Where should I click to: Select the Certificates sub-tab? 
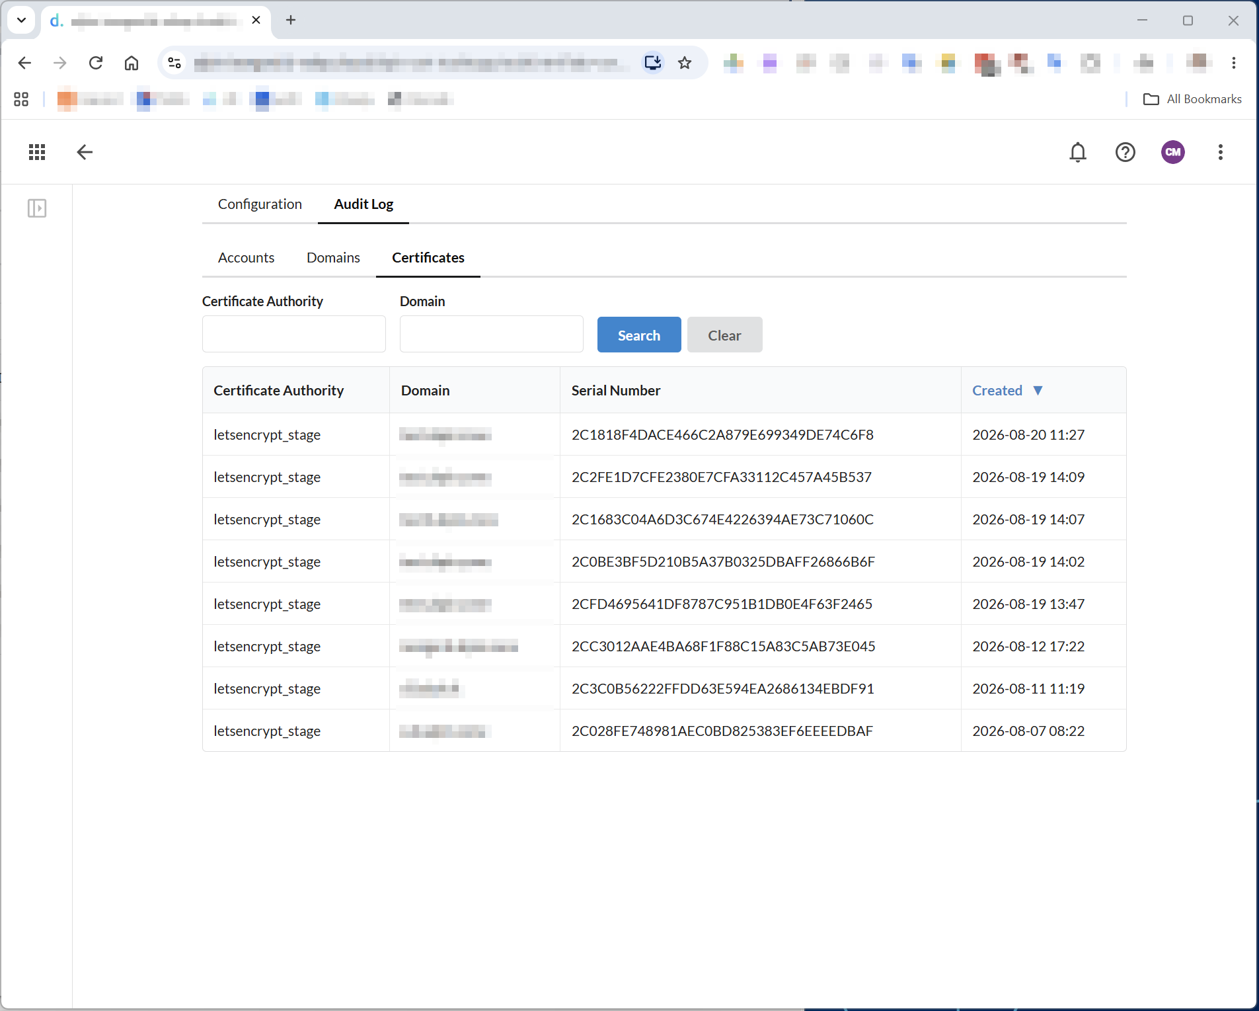428,258
